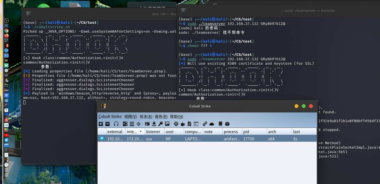Open the 帮助(H) menu
Screen dimensions: 380x184
coord(176,117)
